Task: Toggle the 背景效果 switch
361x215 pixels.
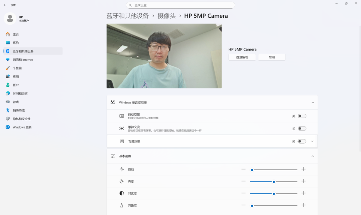Action: click(302, 142)
